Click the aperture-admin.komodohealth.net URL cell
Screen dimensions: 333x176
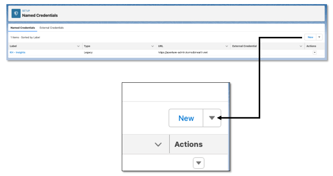pyautogui.click(x=183, y=52)
